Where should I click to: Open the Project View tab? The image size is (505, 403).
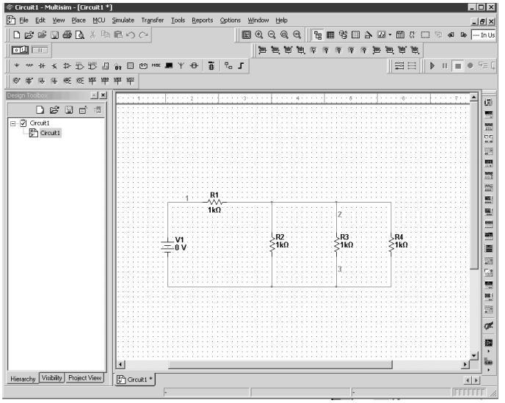point(84,378)
